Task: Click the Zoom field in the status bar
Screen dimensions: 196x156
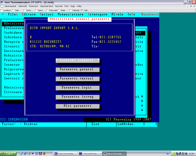Action: [101, 124]
